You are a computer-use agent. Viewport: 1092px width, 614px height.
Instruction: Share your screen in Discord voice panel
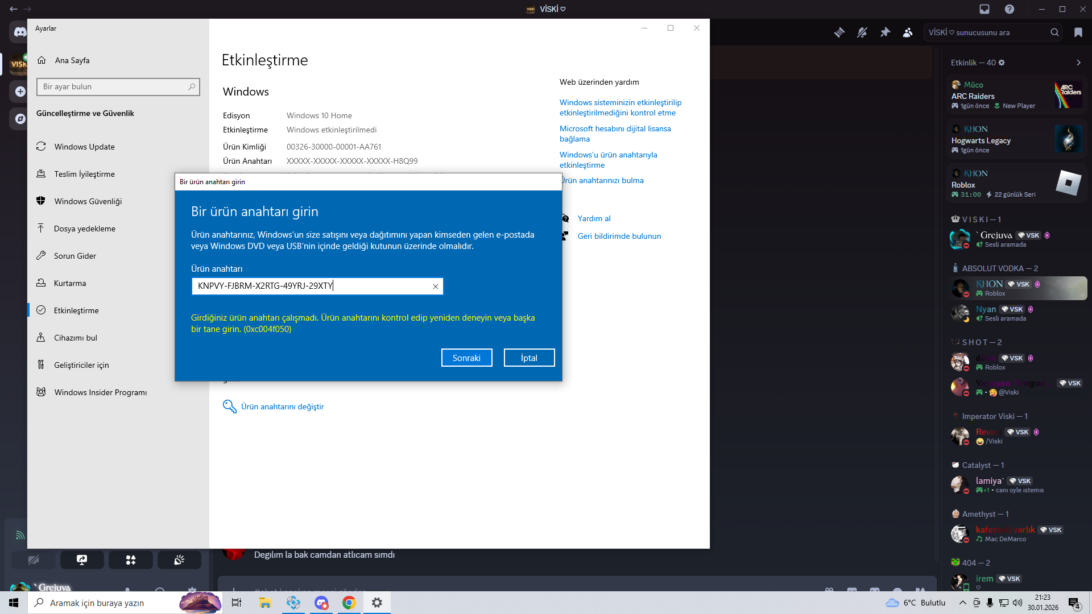(x=82, y=560)
